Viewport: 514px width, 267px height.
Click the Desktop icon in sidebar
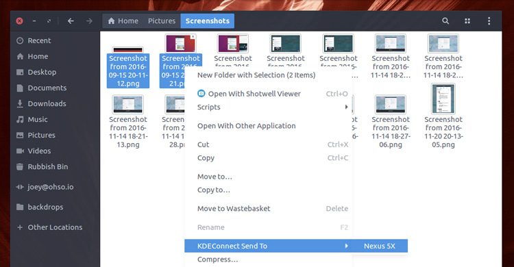20,72
